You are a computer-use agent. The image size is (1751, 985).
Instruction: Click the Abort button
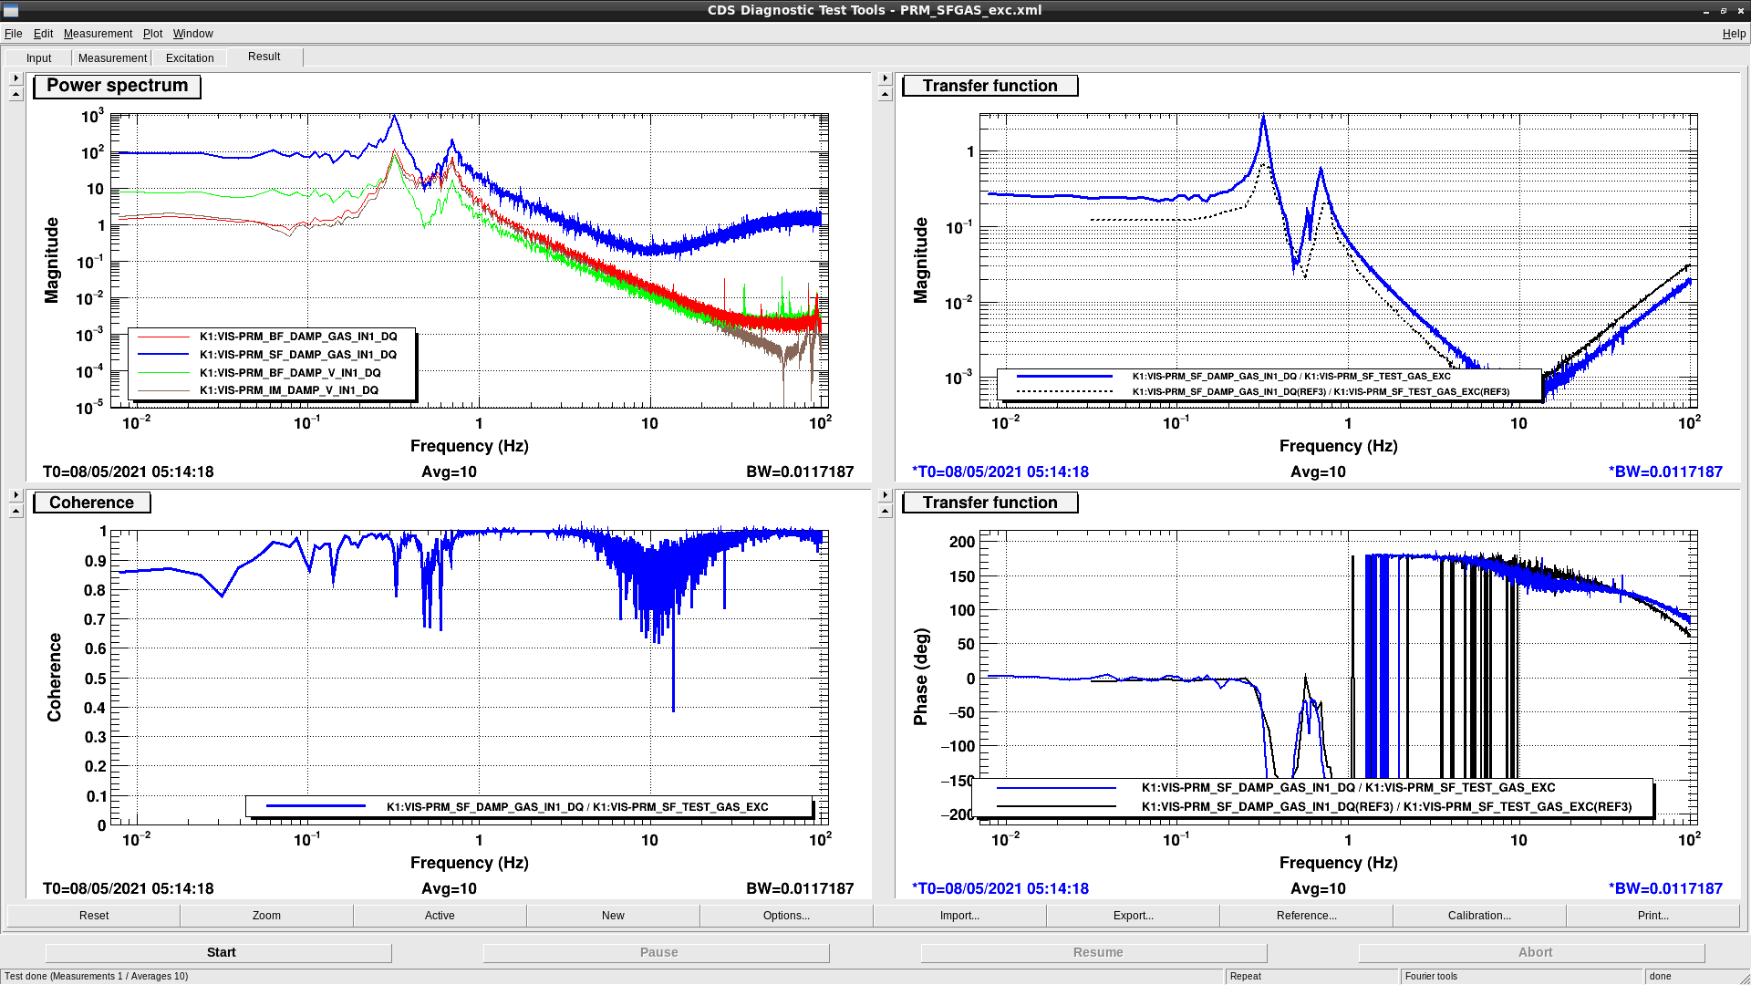1533,952
